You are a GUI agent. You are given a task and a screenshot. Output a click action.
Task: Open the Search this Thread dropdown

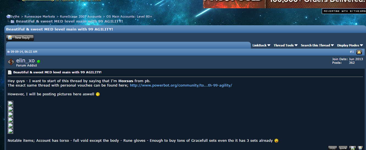(317, 45)
